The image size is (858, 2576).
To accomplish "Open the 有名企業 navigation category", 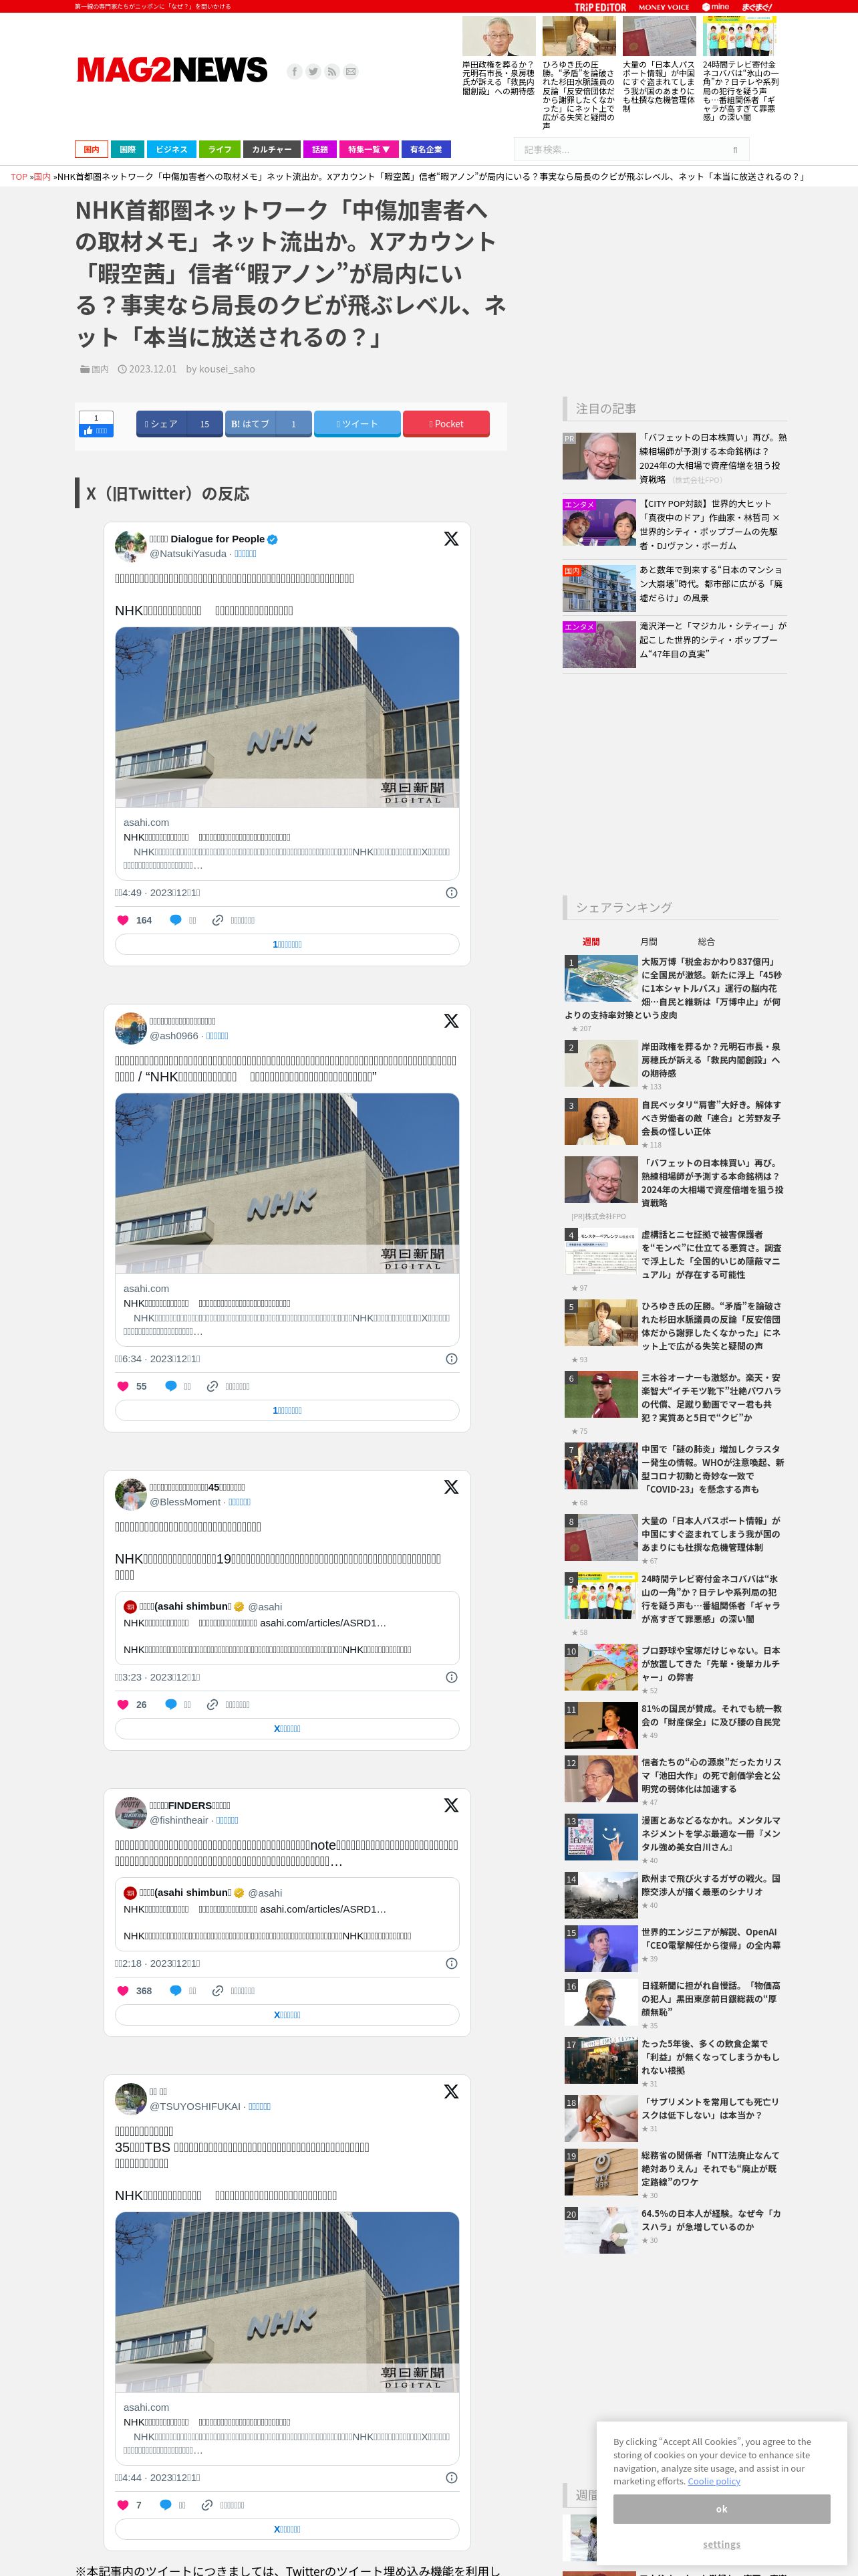I will 426,149.
